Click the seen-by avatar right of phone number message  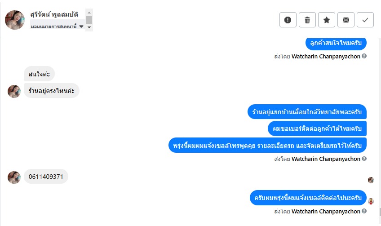point(371,180)
